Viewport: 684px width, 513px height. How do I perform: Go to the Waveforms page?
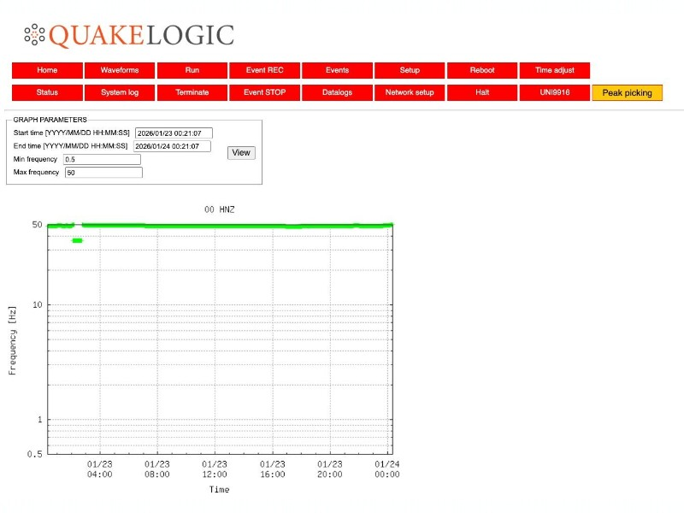click(x=120, y=70)
